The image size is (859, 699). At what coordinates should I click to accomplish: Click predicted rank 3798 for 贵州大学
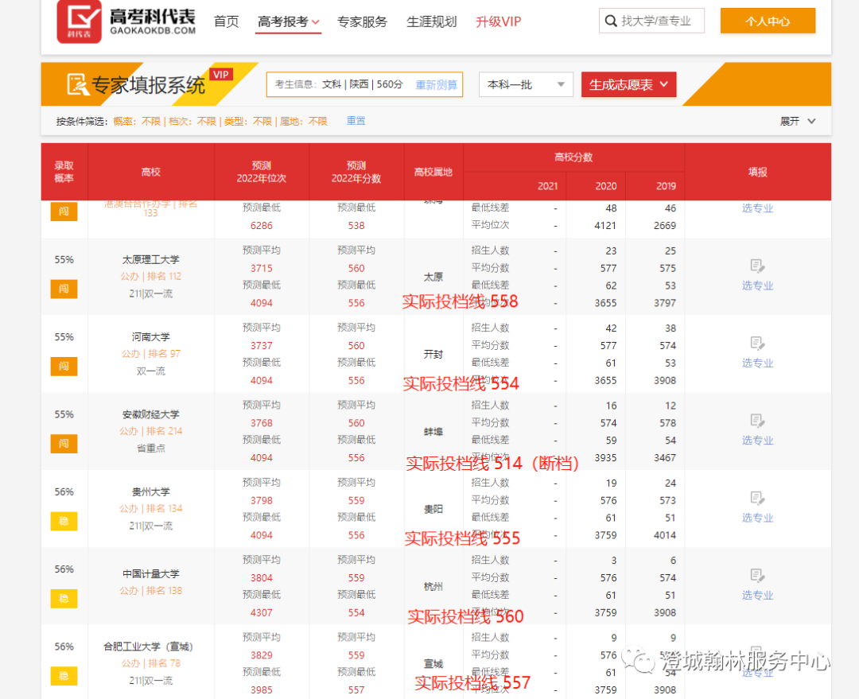pyautogui.click(x=262, y=500)
